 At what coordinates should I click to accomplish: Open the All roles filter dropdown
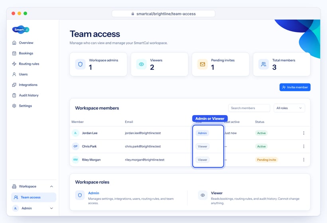tap(289, 108)
